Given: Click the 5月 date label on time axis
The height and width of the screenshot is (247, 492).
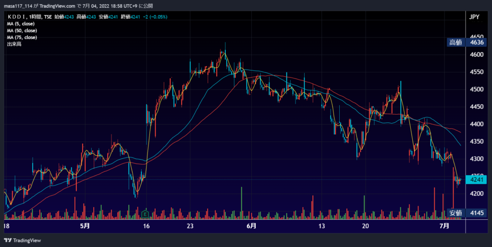Looking at the screenshot, I should (85, 226).
